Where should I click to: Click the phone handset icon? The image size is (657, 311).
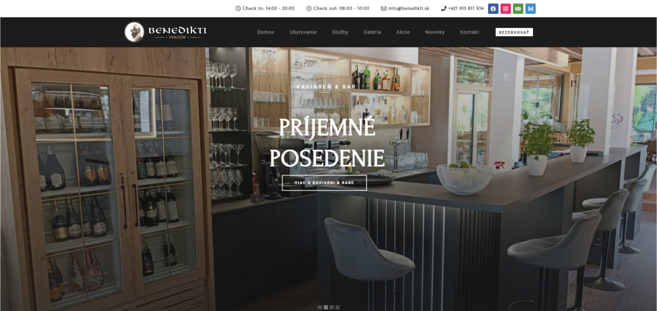(444, 8)
